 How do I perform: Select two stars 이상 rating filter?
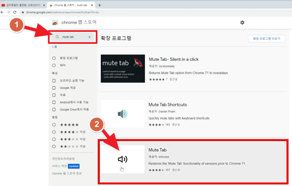point(54,146)
